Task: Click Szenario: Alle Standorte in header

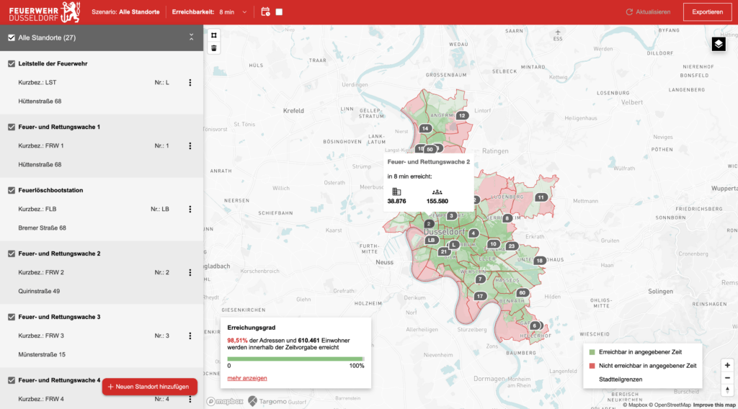Action: pos(125,12)
